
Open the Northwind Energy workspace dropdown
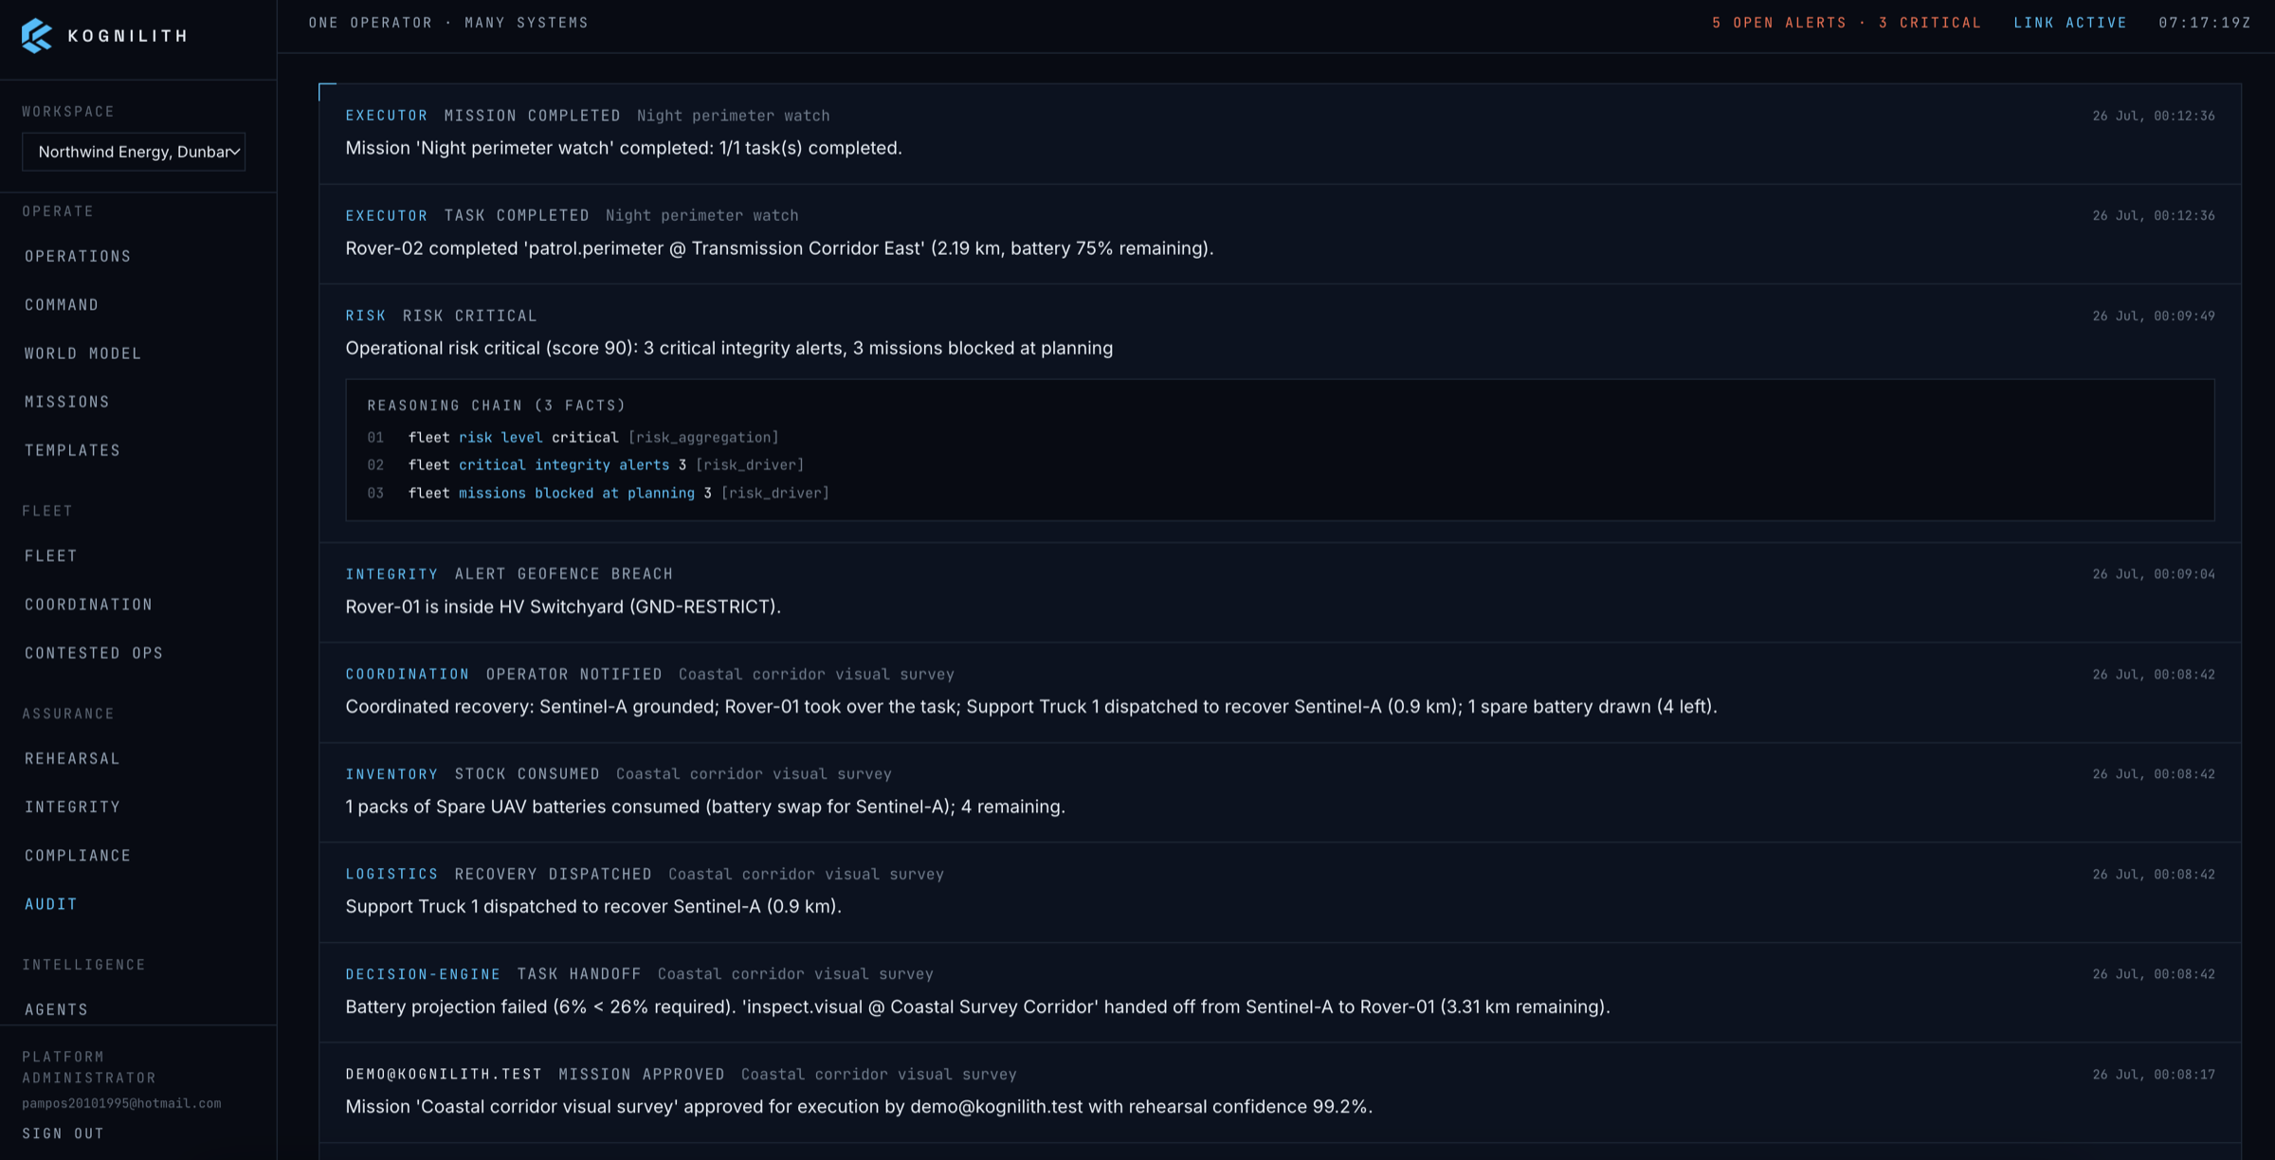click(x=134, y=152)
